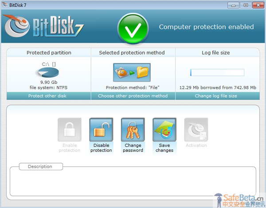Click the Description text area
The image size is (266, 208).
tap(133, 182)
